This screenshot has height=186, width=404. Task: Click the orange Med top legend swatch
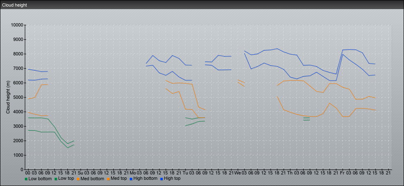point(108,179)
